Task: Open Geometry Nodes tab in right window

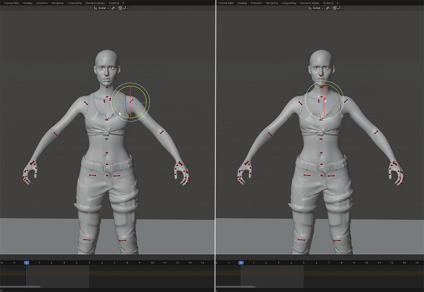Action: pos(309,3)
